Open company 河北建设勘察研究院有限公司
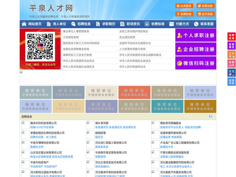236x177 pixels. [x=177, y=162]
